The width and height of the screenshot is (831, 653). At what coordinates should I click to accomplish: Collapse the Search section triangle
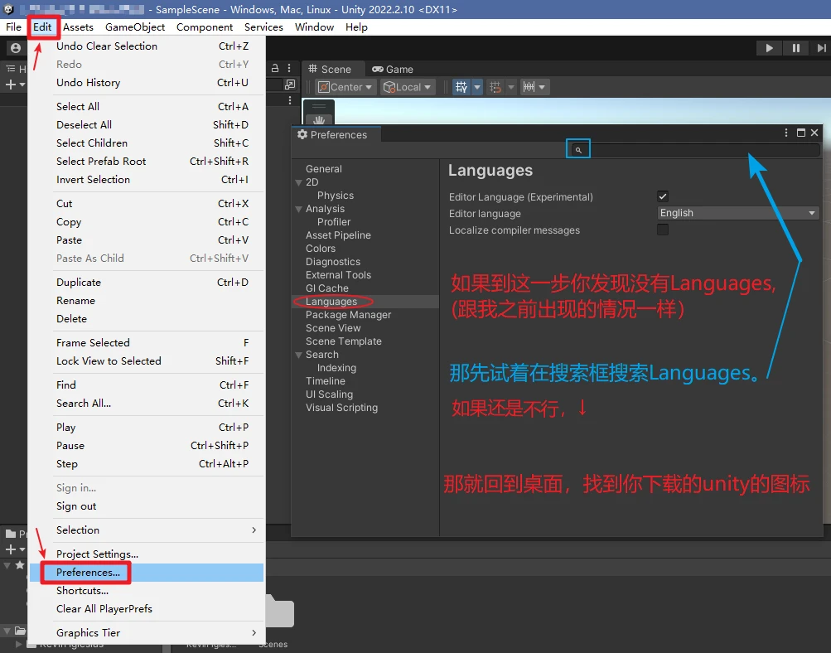(x=299, y=355)
